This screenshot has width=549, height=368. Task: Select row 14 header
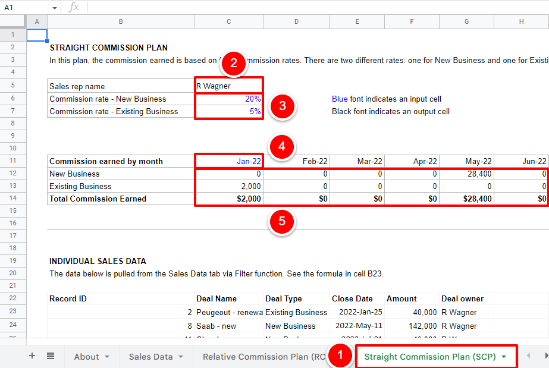(x=13, y=199)
